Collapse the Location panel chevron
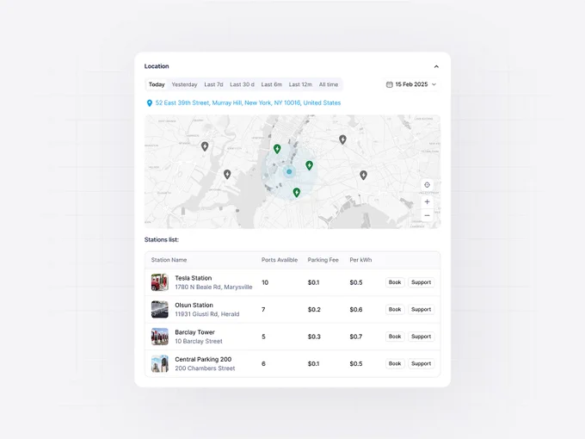 tap(436, 66)
